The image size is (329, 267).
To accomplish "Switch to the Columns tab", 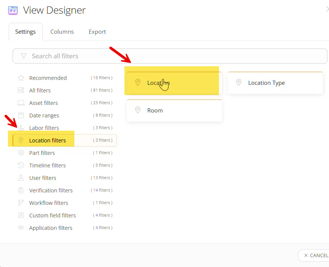I will [62, 31].
